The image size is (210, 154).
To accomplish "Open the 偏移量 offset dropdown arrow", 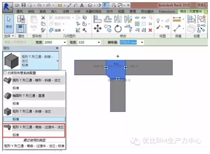I will pyautogui.click(x=143, y=42).
